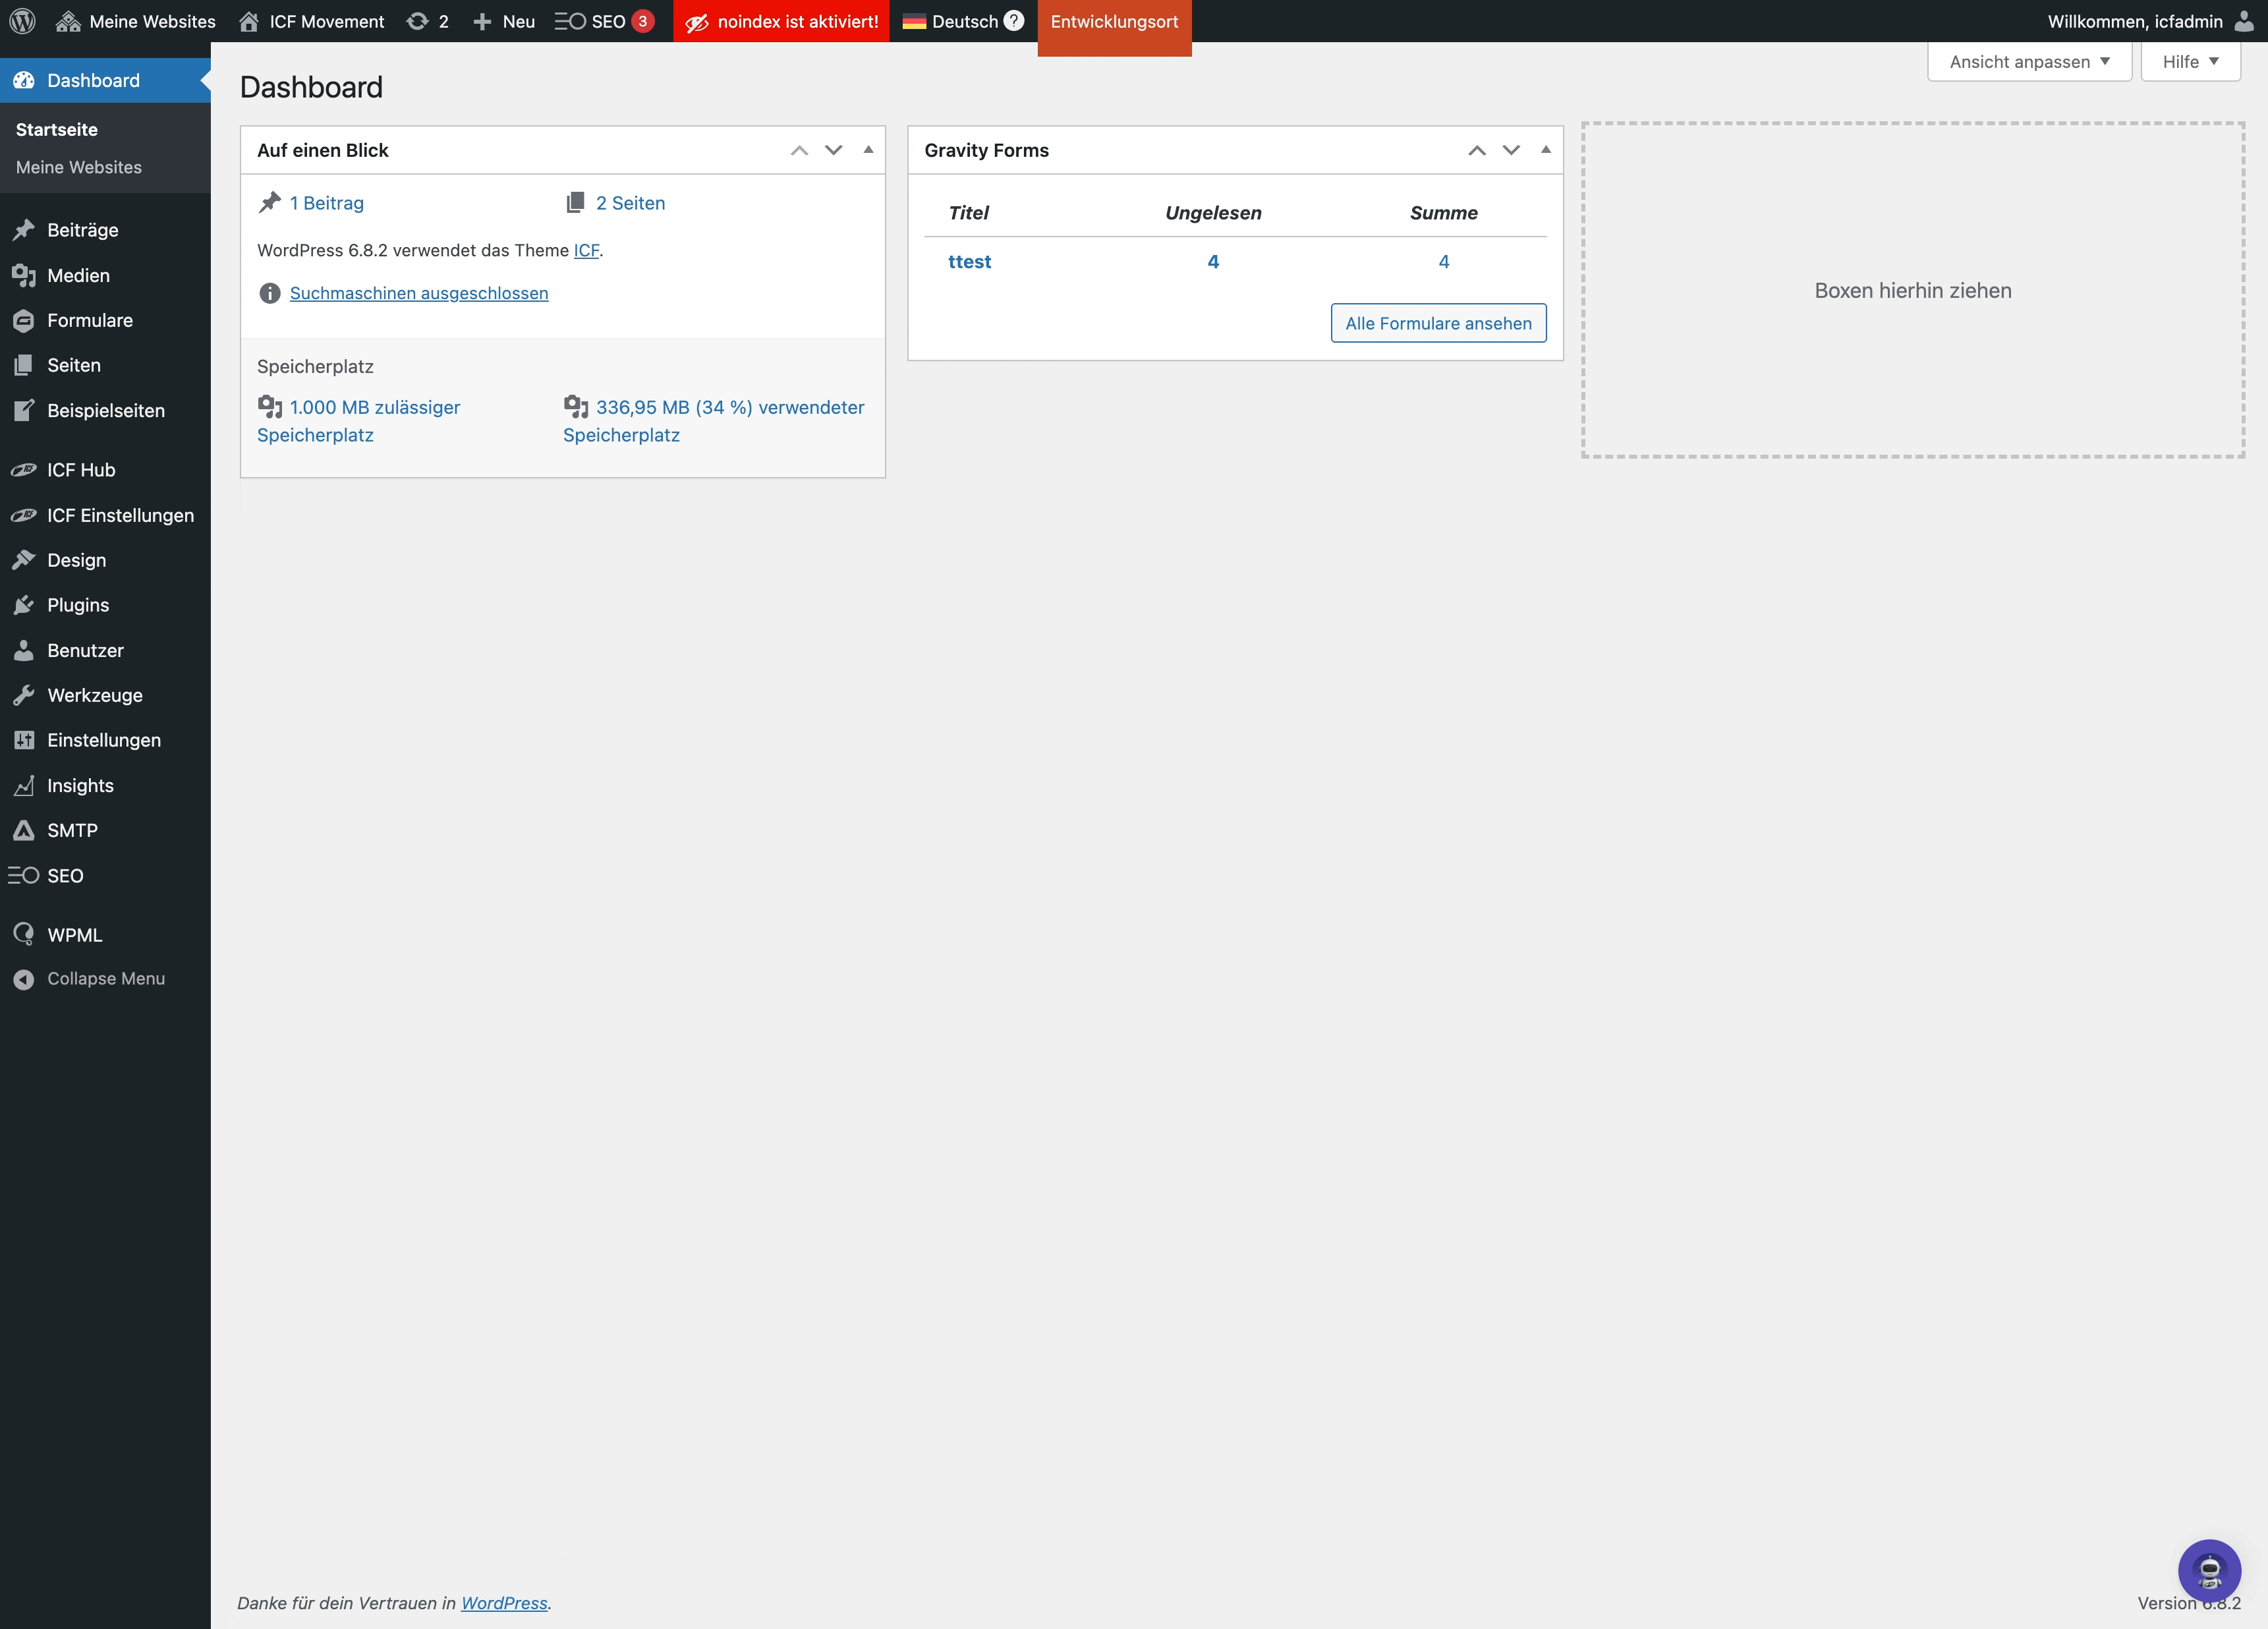The height and width of the screenshot is (1629, 2268).
Task: Move Gravity Forms widget down
Action: click(x=1511, y=150)
